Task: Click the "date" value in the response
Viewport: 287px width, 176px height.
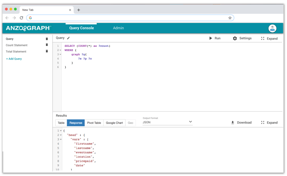Action: 79,165
